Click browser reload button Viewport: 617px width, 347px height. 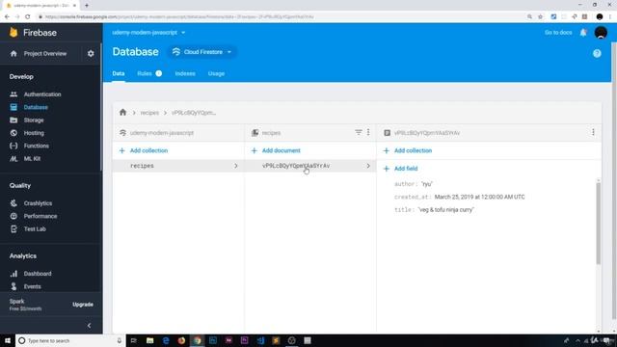coord(28,17)
